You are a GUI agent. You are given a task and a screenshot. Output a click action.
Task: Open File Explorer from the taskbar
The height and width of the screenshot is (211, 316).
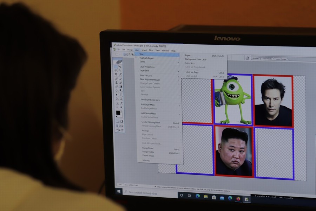point(206,197)
